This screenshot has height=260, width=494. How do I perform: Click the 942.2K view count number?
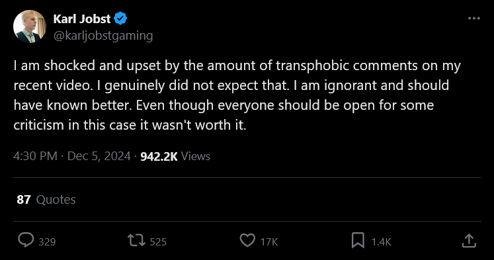[x=159, y=156]
